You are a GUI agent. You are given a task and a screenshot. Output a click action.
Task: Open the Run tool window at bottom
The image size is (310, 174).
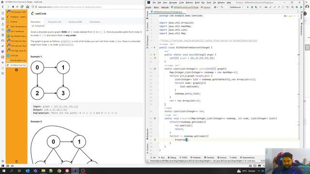[161, 158]
